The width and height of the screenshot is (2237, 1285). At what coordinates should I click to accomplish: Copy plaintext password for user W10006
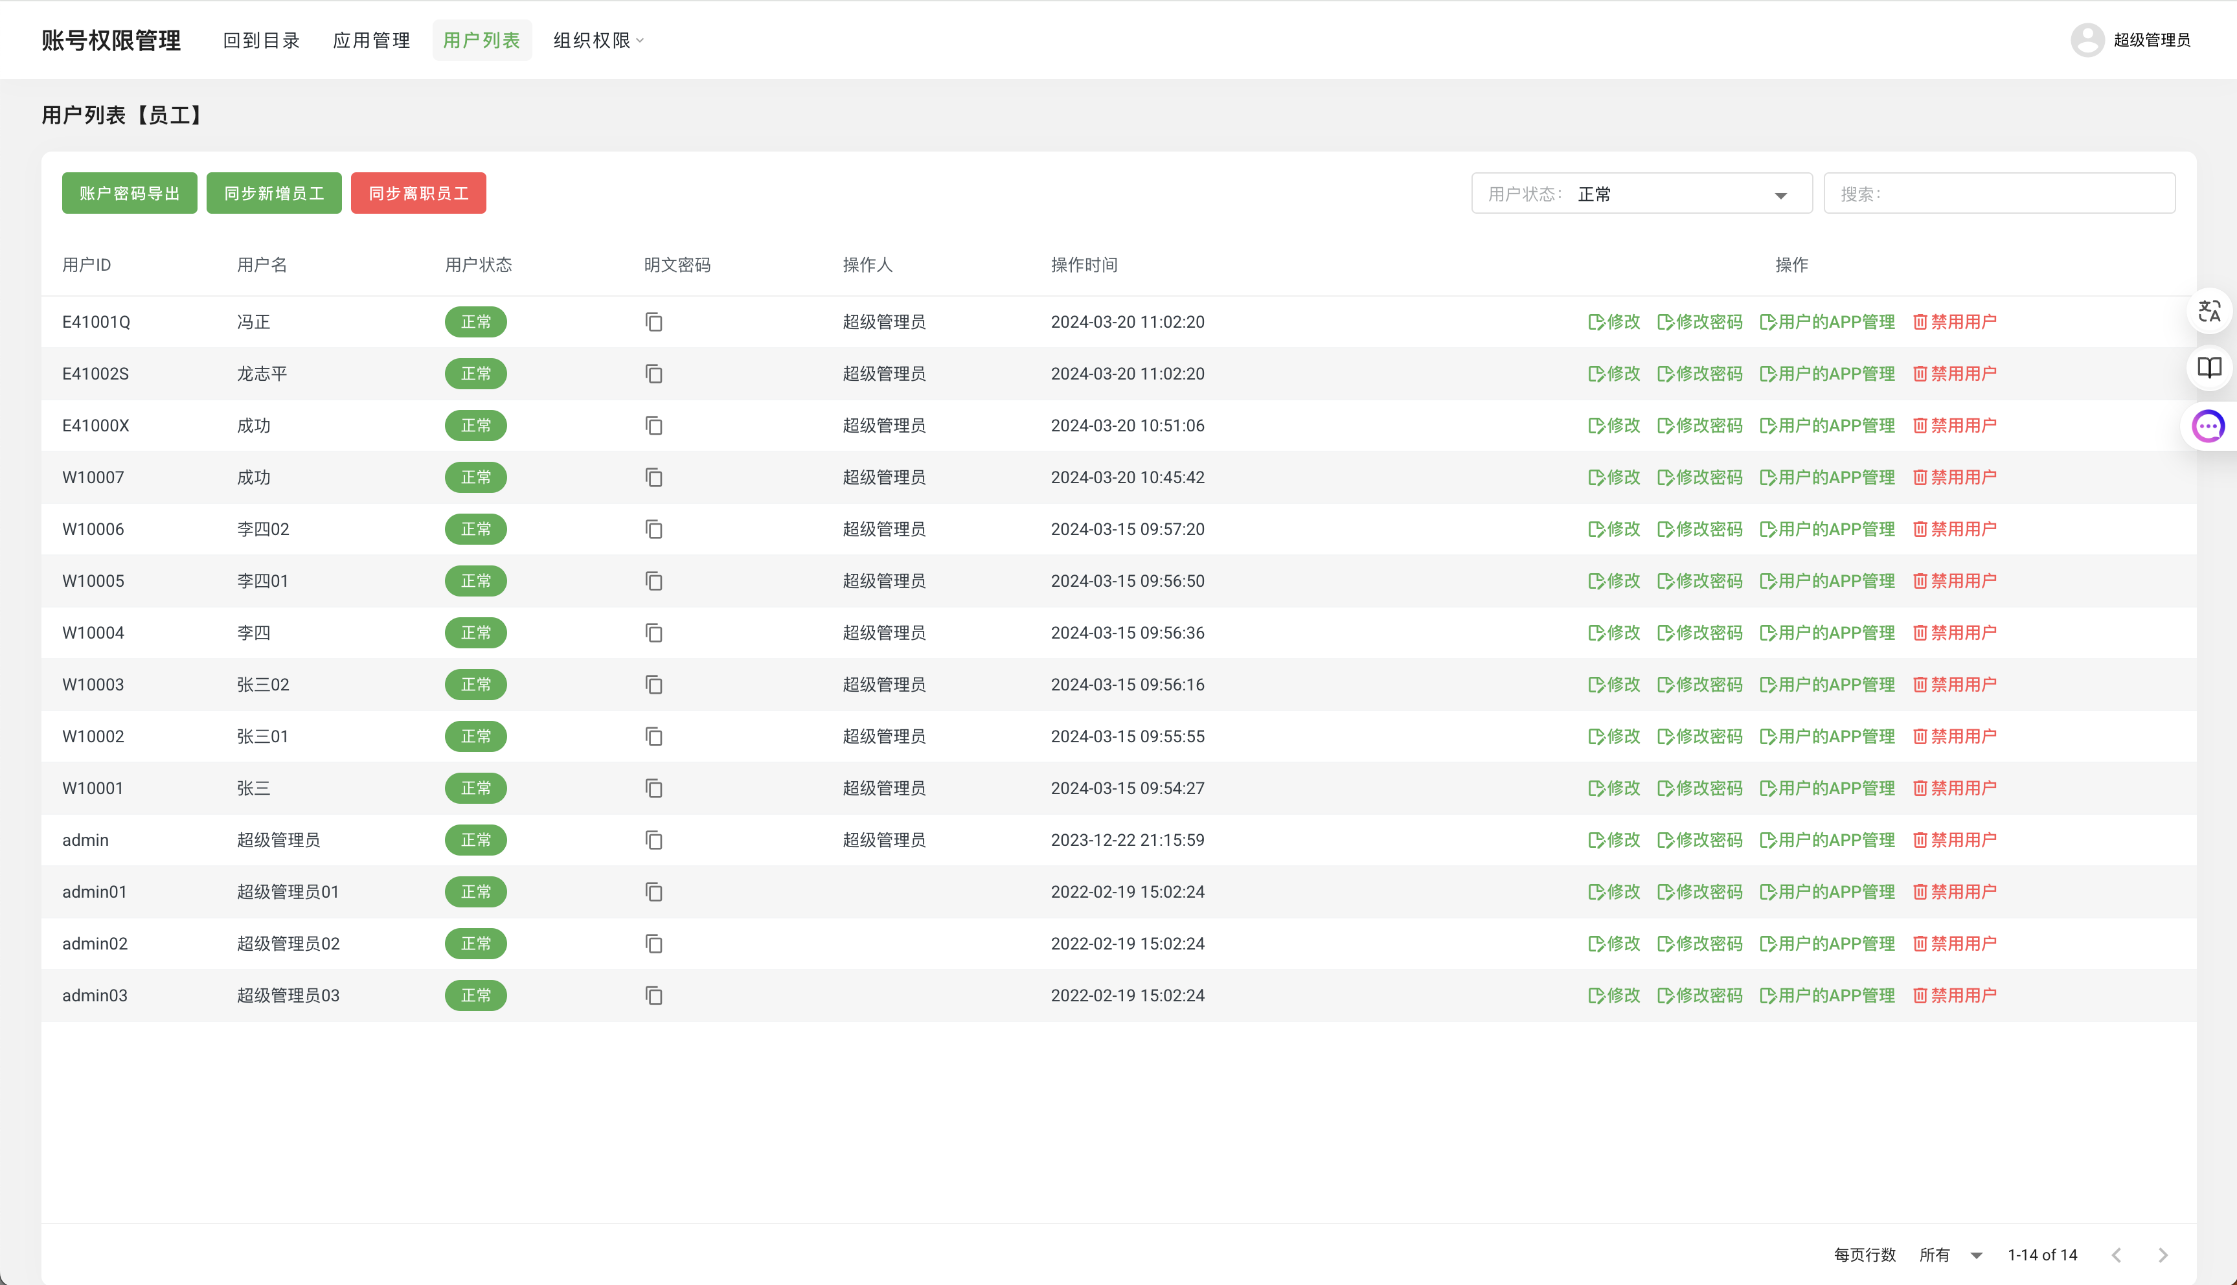(654, 530)
